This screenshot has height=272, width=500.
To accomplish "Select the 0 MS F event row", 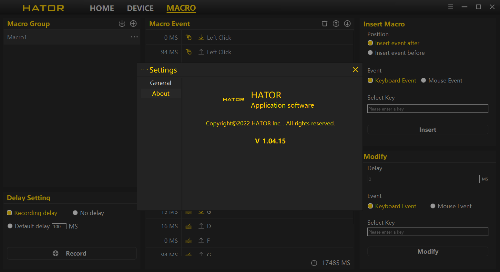I will (x=249, y=240).
